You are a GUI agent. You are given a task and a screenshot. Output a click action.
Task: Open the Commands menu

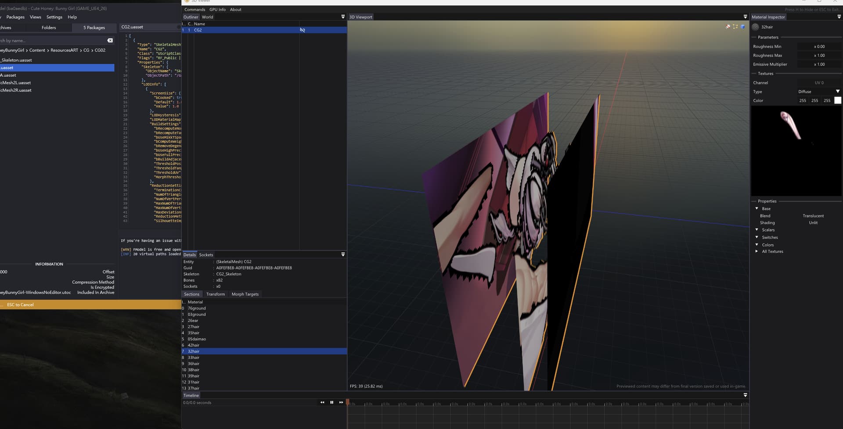click(x=195, y=10)
